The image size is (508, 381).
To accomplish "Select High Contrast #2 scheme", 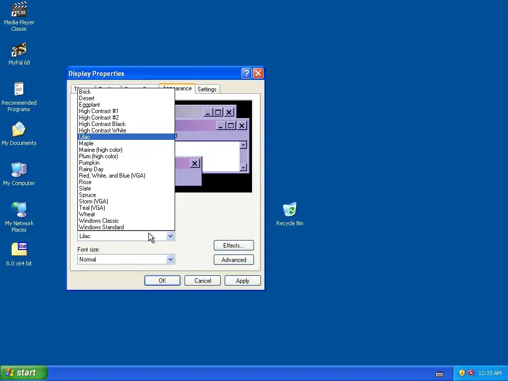I will tap(127, 118).
